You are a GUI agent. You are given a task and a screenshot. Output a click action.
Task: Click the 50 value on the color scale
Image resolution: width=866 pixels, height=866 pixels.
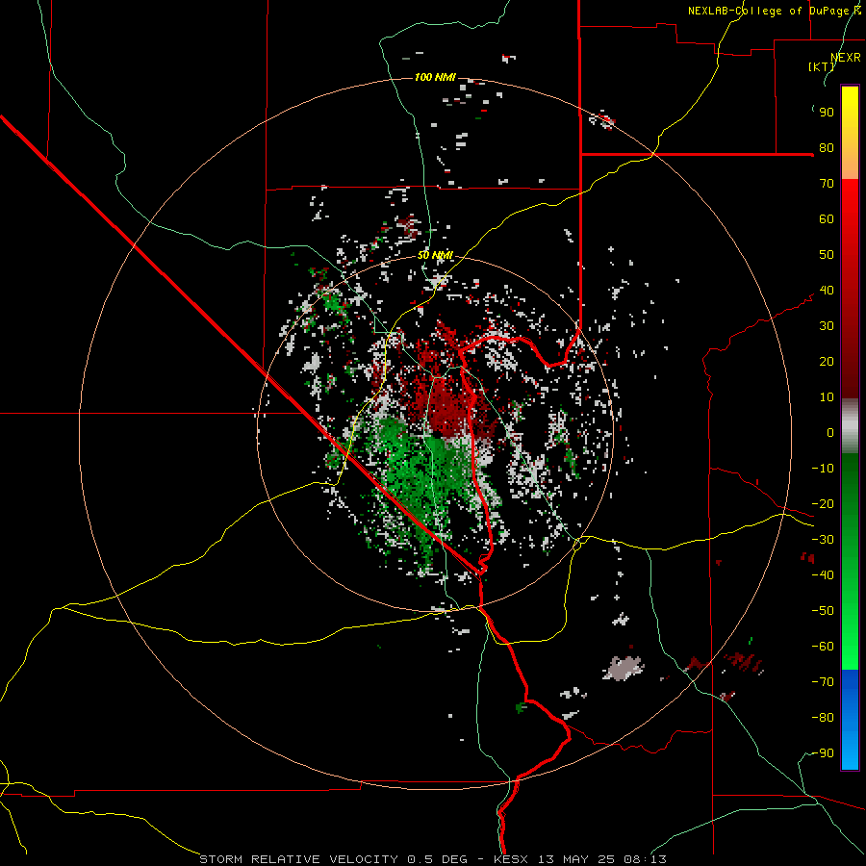827,255
